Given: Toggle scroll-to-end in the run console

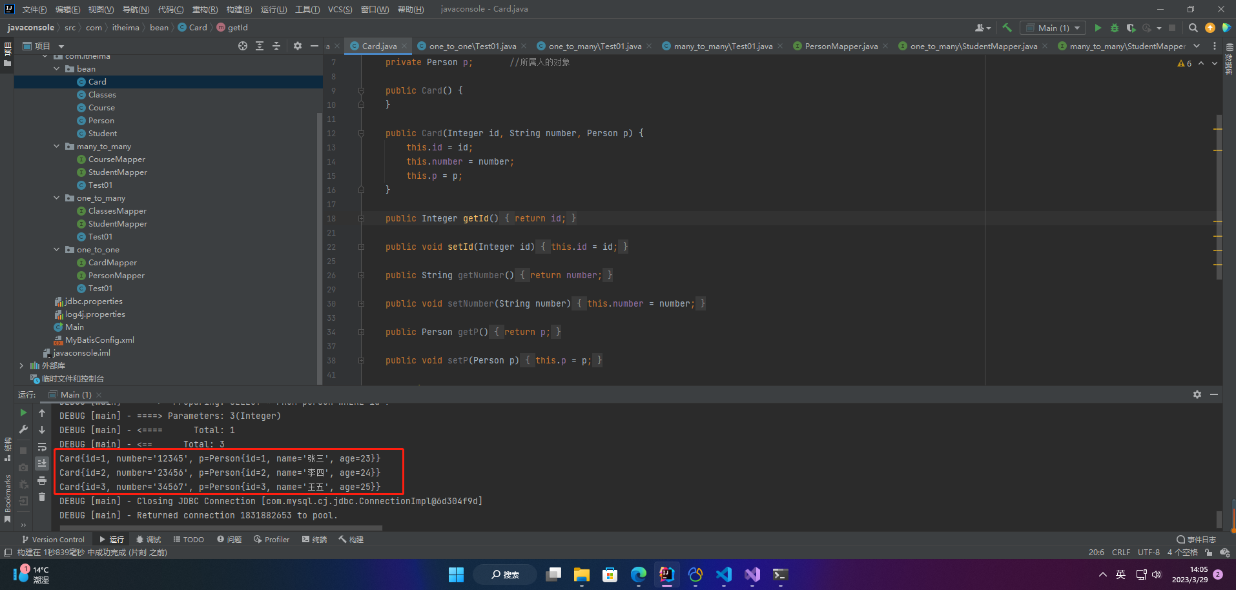Looking at the screenshot, I should pyautogui.click(x=42, y=463).
